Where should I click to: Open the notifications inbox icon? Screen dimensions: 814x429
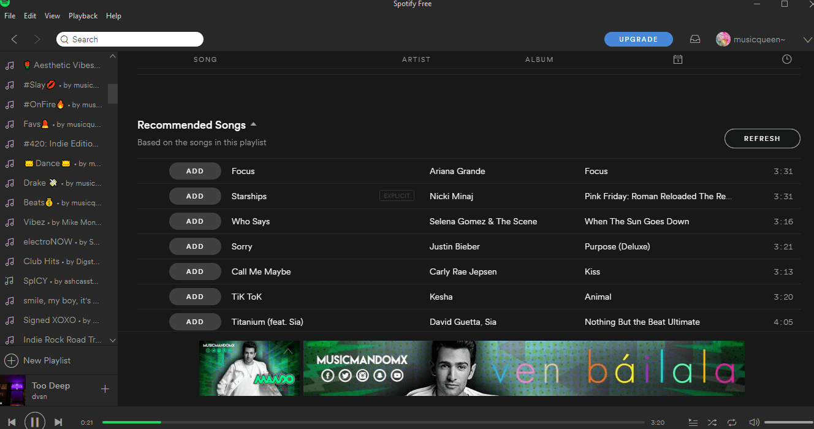tap(694, 39)
